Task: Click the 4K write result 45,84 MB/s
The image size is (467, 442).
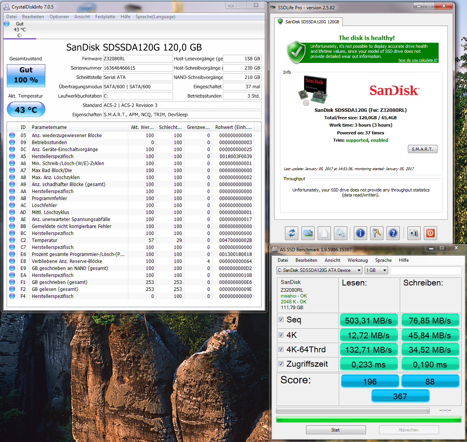Action: [x=430, y=335]
